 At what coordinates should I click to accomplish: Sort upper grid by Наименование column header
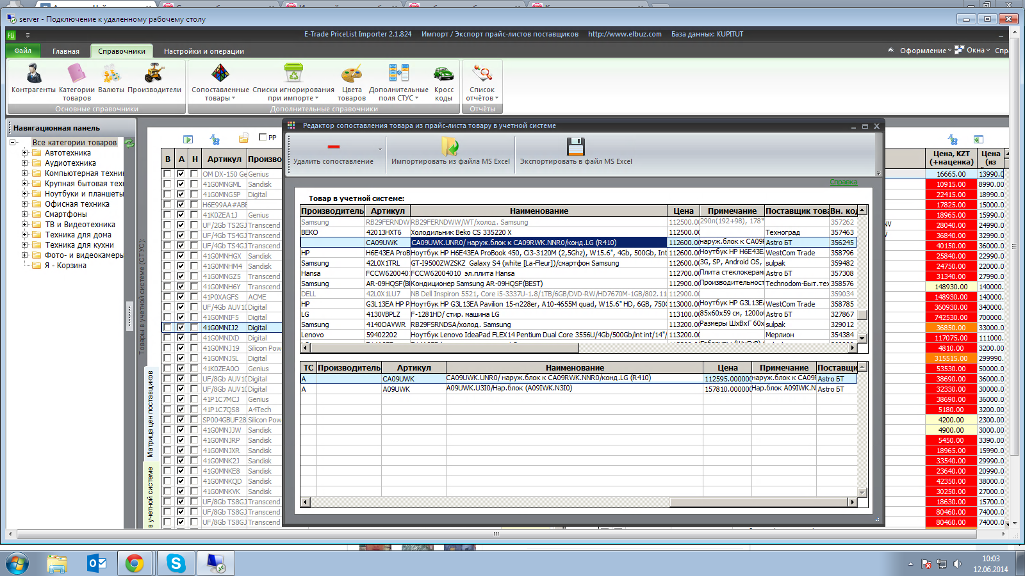(539, 211)
